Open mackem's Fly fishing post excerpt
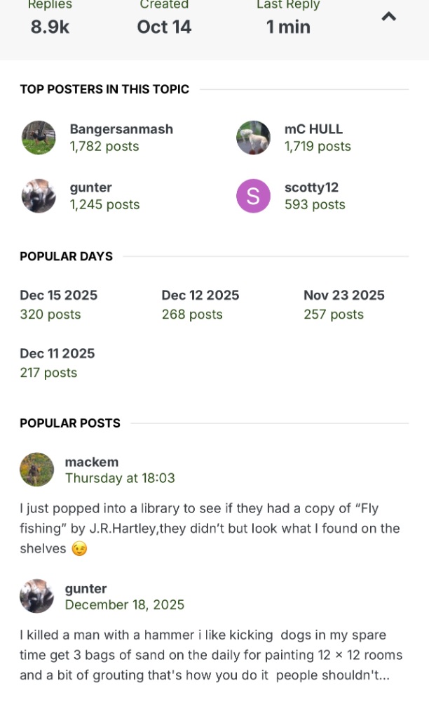Image resolution: width=429 pixels, height=702 pixels. [209, 528]
